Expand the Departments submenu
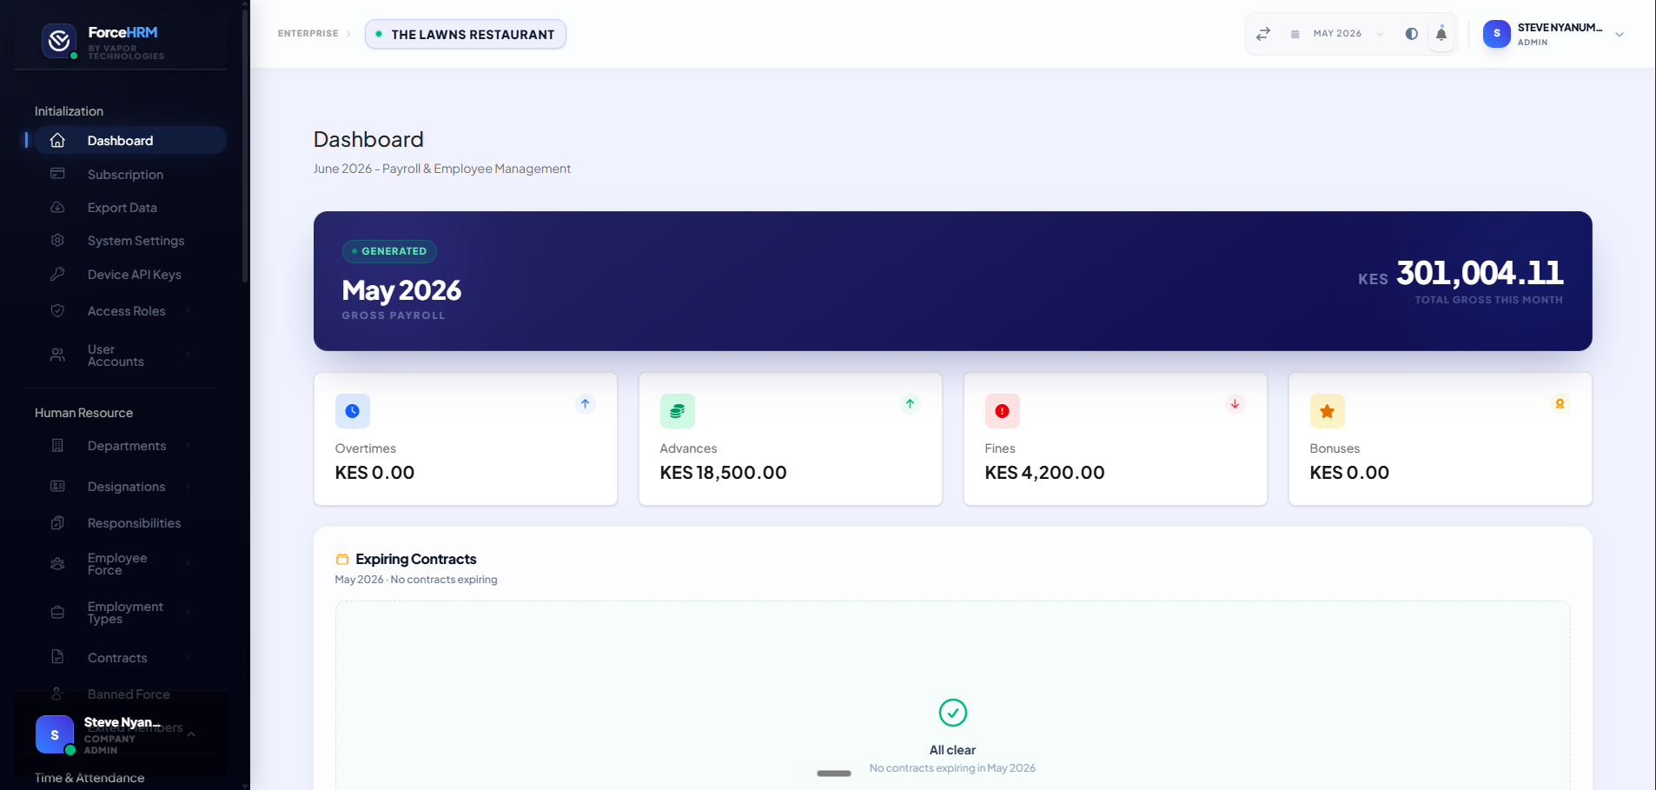 (x=188, y=445)
